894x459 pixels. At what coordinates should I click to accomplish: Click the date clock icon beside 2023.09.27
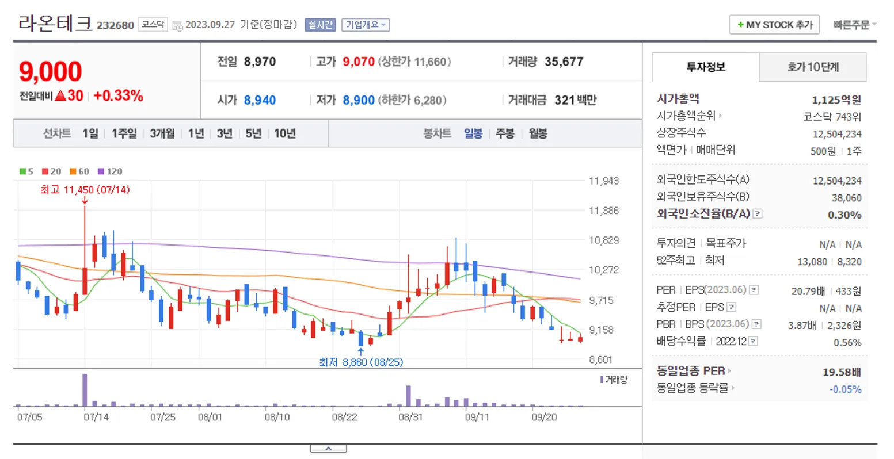(x=178, y=25)
